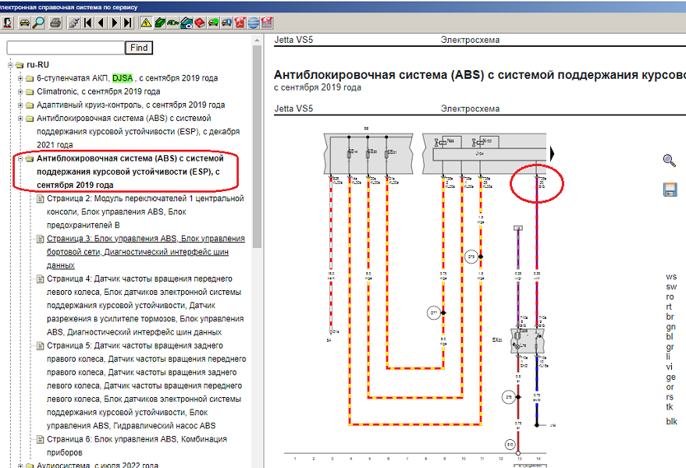Jump to the last page

128,23
